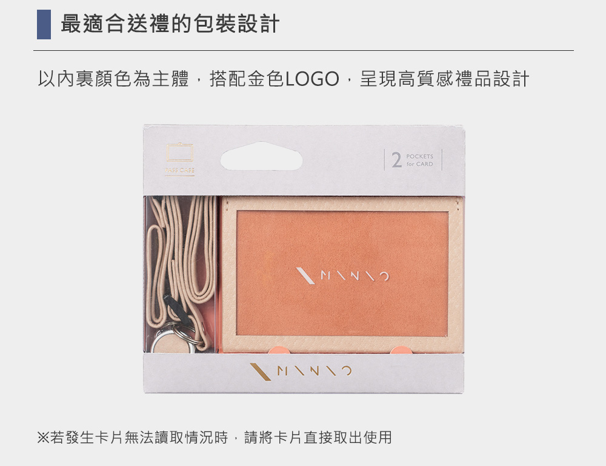Click the POCKETS for CARD label

tap(420, 160)
